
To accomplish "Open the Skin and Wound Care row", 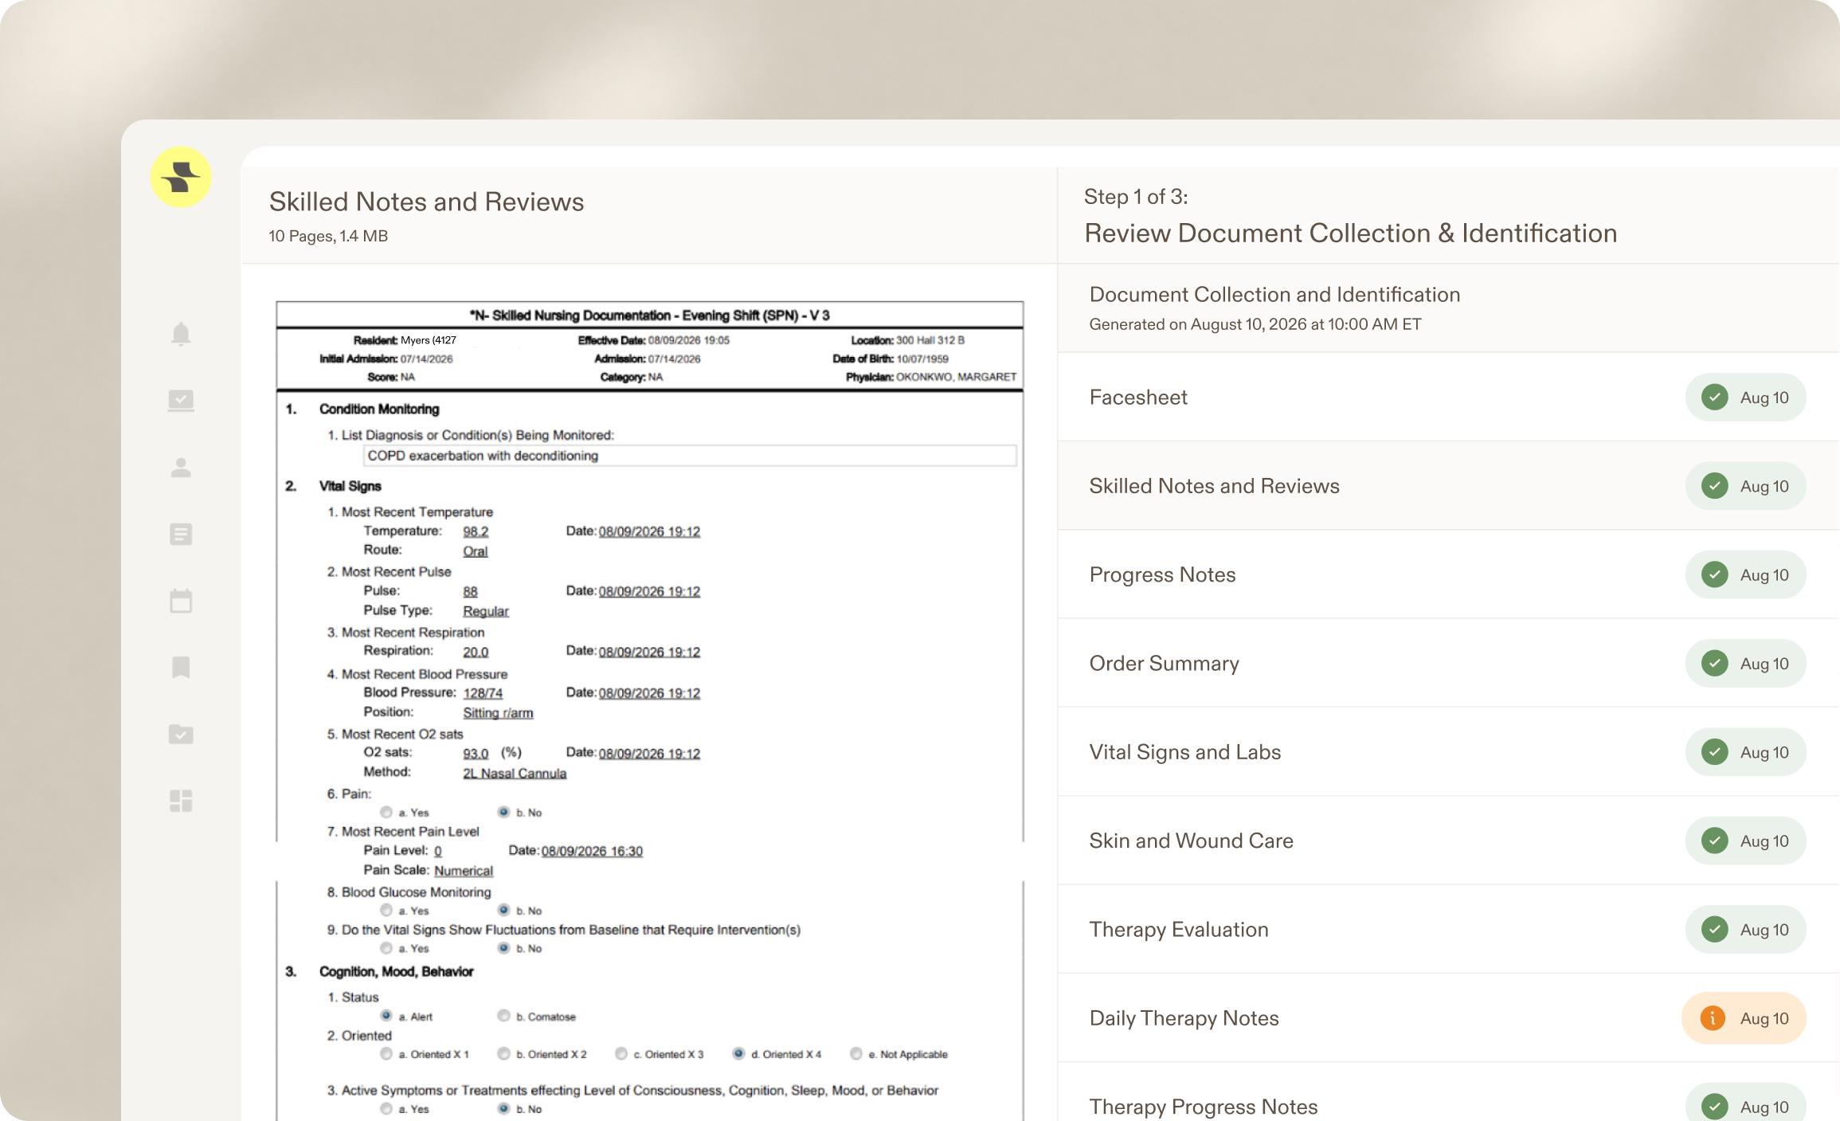I will [x=1448, y=841].
